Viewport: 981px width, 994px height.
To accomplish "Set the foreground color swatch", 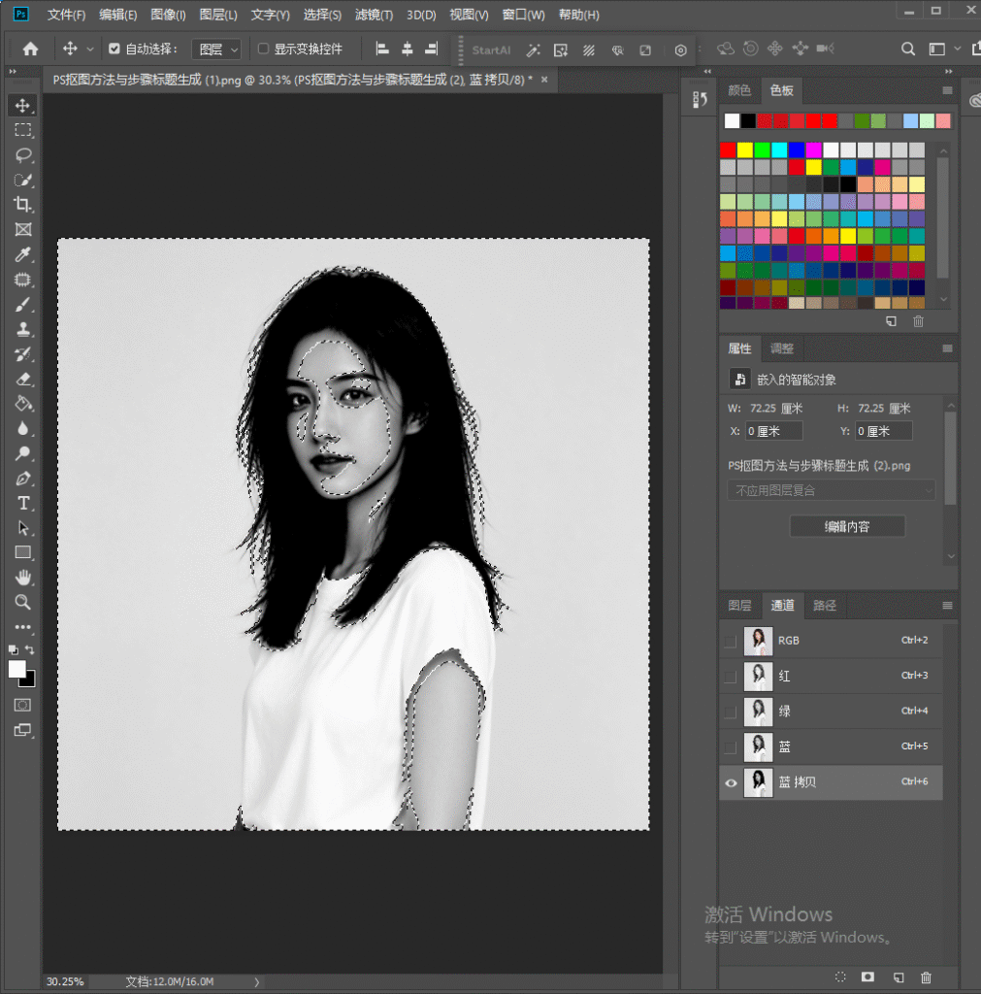I will pos(17,670).
